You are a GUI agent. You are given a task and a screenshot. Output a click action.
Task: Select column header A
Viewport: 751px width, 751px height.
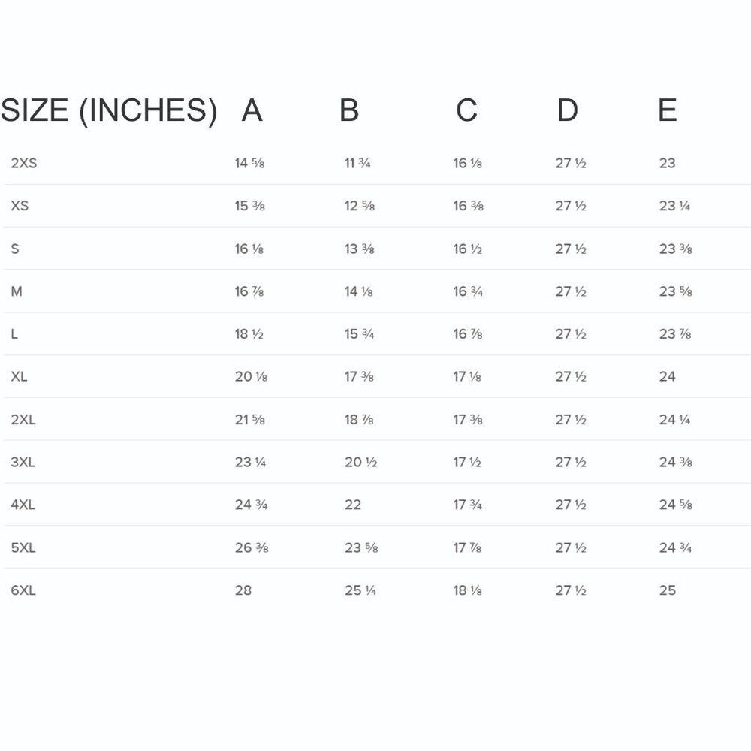click(252, 110)
